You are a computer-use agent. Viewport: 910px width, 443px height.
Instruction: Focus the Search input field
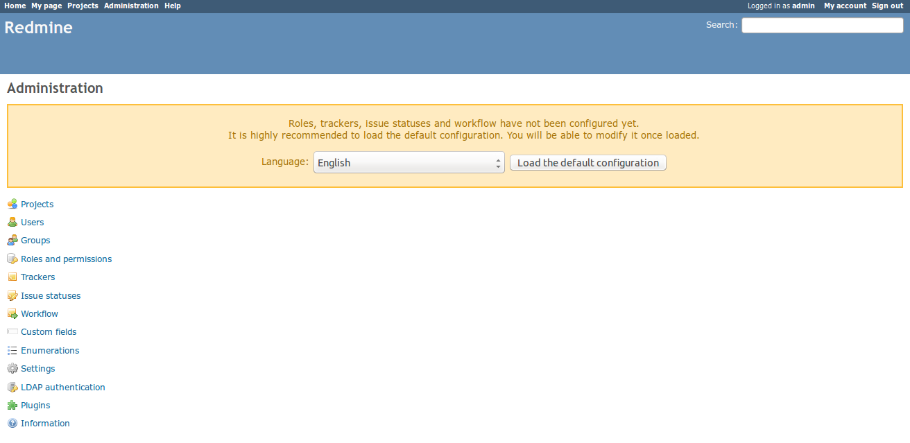[x=823, y=25]
